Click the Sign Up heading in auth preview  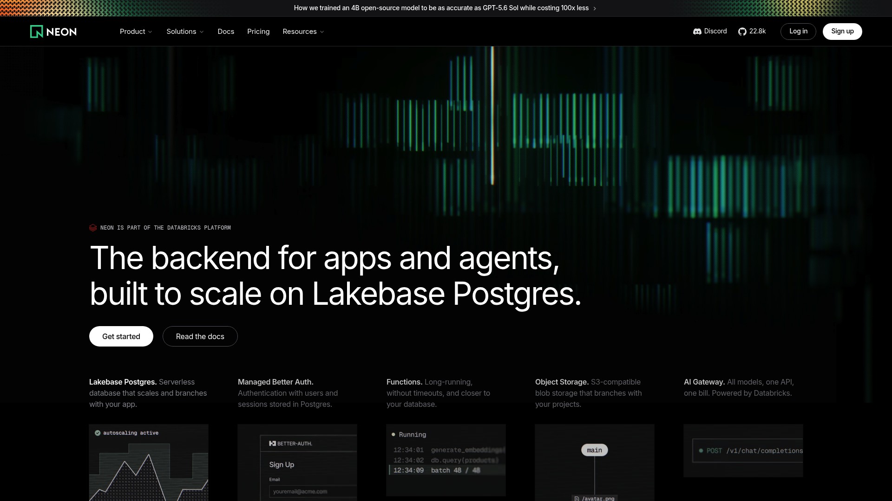tap(282, 464)
